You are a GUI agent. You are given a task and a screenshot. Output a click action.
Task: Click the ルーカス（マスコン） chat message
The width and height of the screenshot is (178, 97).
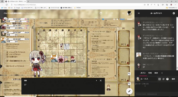[x=155, y=56]
